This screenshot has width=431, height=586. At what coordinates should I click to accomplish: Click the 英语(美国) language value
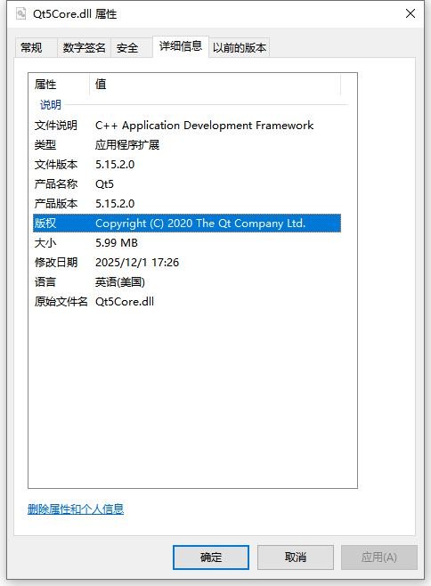(120, 281)
